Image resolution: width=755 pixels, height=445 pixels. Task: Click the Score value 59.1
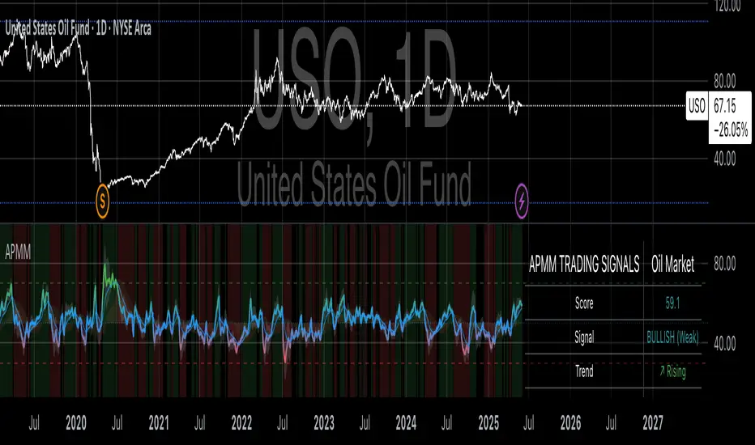pyautogui.click(x=672, y=303)
